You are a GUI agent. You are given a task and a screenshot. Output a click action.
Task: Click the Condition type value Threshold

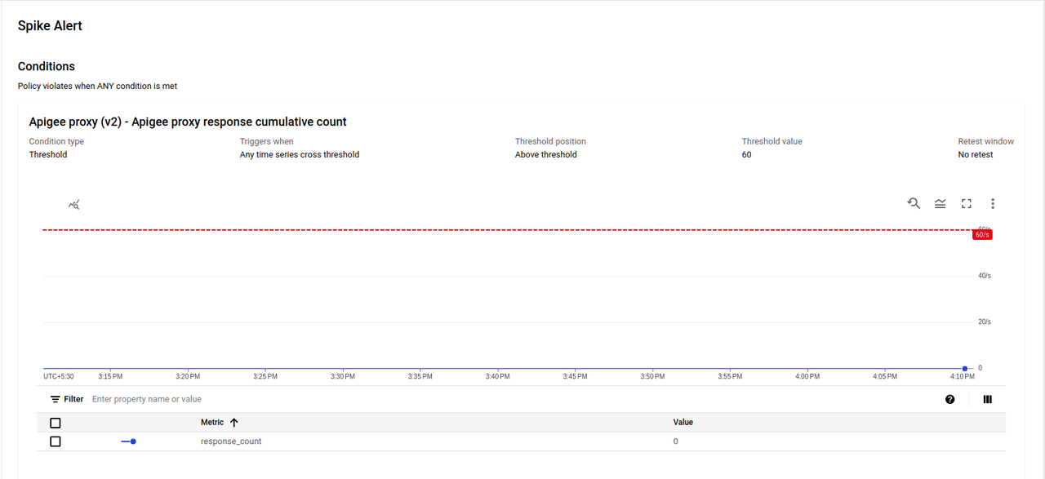[48, 154]
